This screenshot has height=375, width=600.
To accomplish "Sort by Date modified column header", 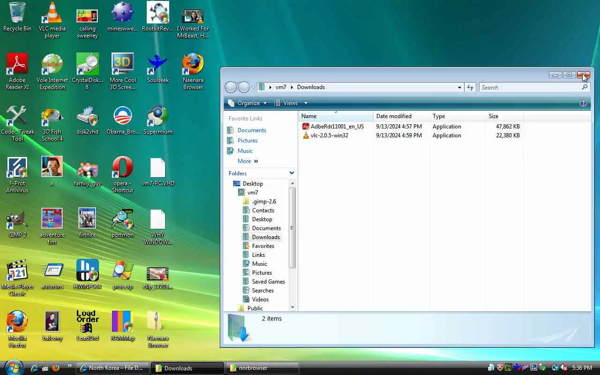I will [401, 116].
